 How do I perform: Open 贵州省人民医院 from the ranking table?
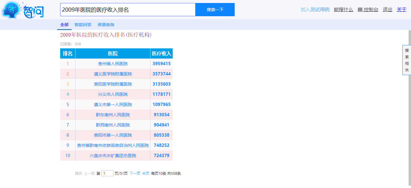(x=113, y=63)
